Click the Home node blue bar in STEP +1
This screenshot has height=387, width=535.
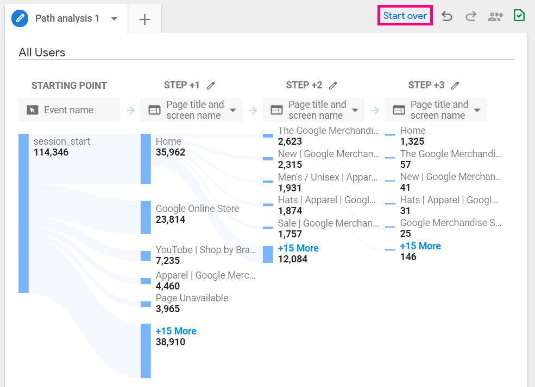(x=146, y=159)
